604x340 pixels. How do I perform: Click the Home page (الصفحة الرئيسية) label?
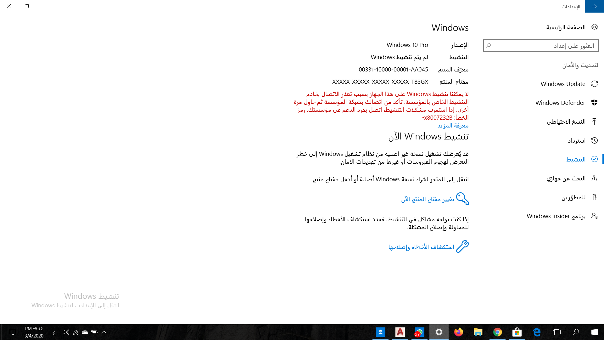pyautogui.click(x=566, y=27)
